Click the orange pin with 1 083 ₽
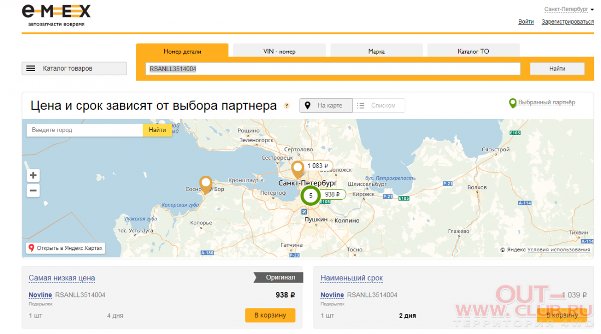The image size is (601, 334). [298, 169]
